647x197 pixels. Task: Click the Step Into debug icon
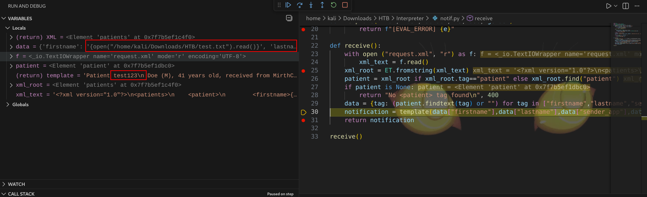click(x=311, y=5)
